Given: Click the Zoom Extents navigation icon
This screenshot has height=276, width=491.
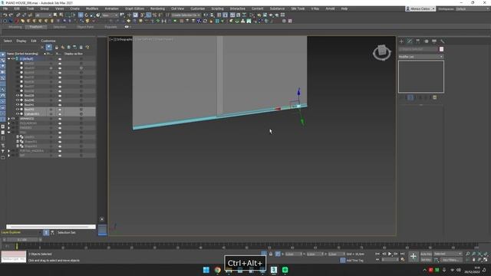Looking at the screenshot, I should point(479,254).
